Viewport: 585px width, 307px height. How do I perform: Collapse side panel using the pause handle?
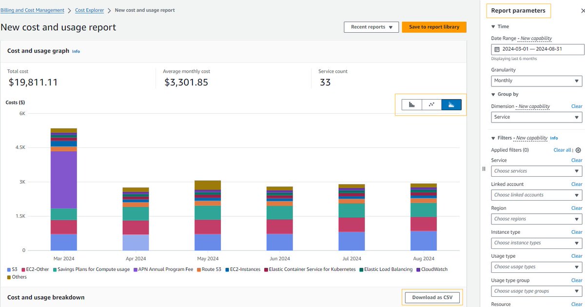click(x=483, y=168)
